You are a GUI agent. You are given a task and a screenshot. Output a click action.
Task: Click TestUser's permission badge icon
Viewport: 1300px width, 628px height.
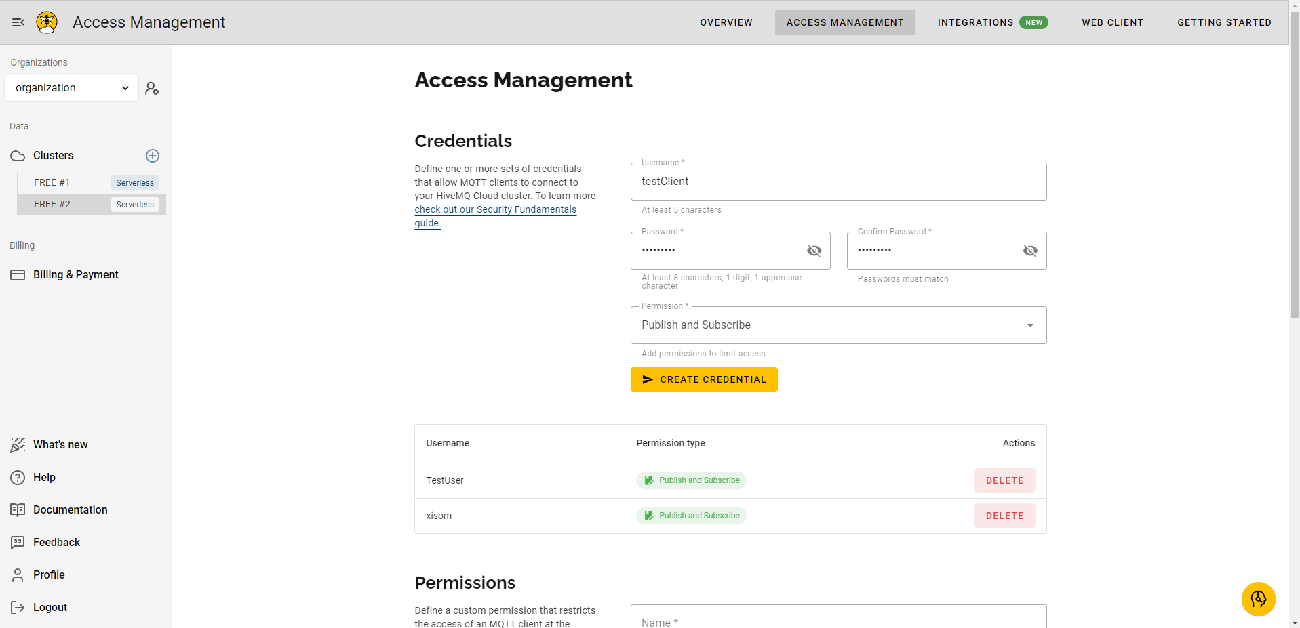click(649, 480)
